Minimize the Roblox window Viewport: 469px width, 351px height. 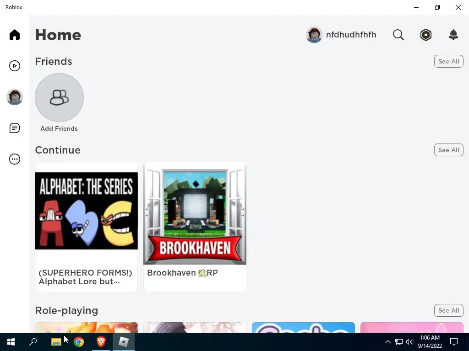[416, 7]
